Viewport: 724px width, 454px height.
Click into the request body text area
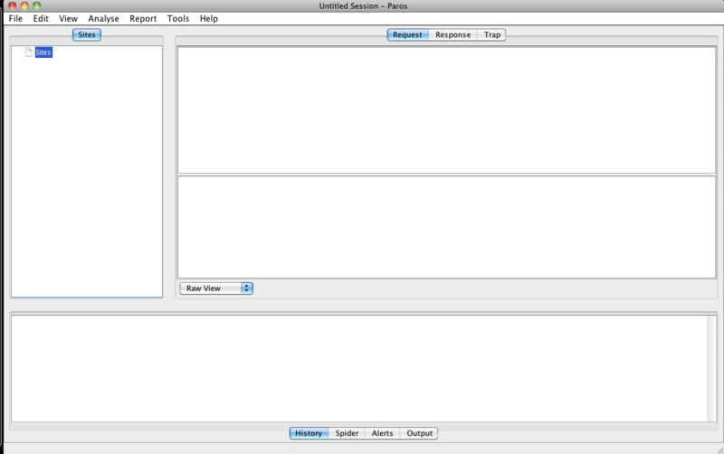(446, 227)
